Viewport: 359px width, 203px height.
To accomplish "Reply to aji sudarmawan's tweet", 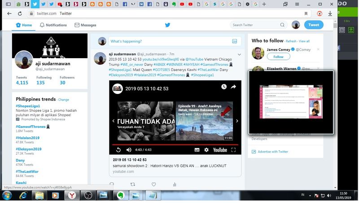I will click(x=112, y=184).
